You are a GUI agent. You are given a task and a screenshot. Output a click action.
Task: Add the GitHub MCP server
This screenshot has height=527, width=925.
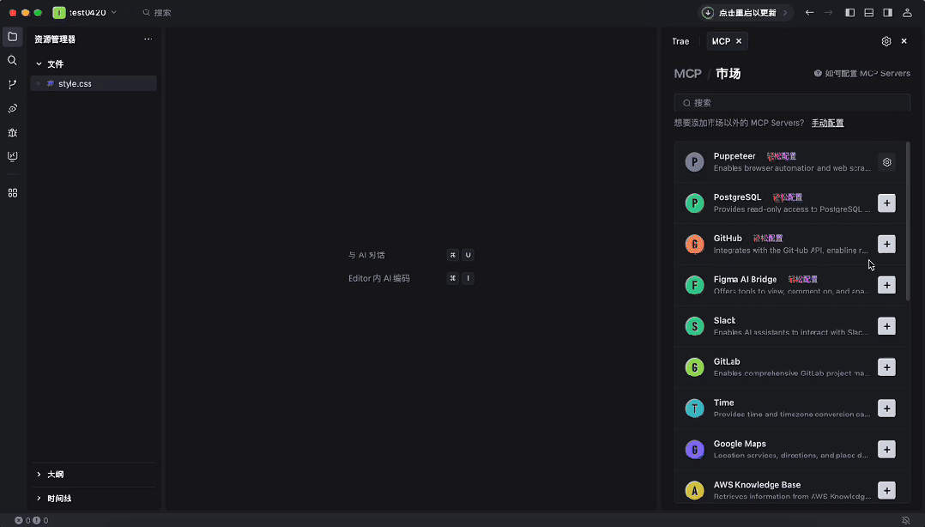click(886, 245)
